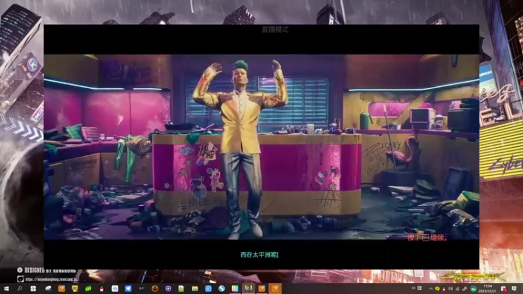Open the green notepad app icon
Screen dimensions: 523x294
pos(182,289)
